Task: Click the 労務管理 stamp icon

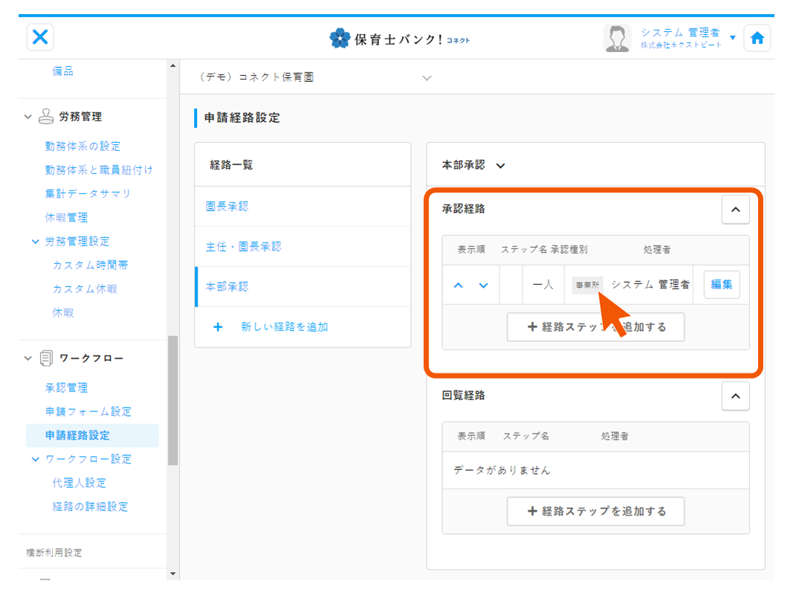Action: (46, 117)
